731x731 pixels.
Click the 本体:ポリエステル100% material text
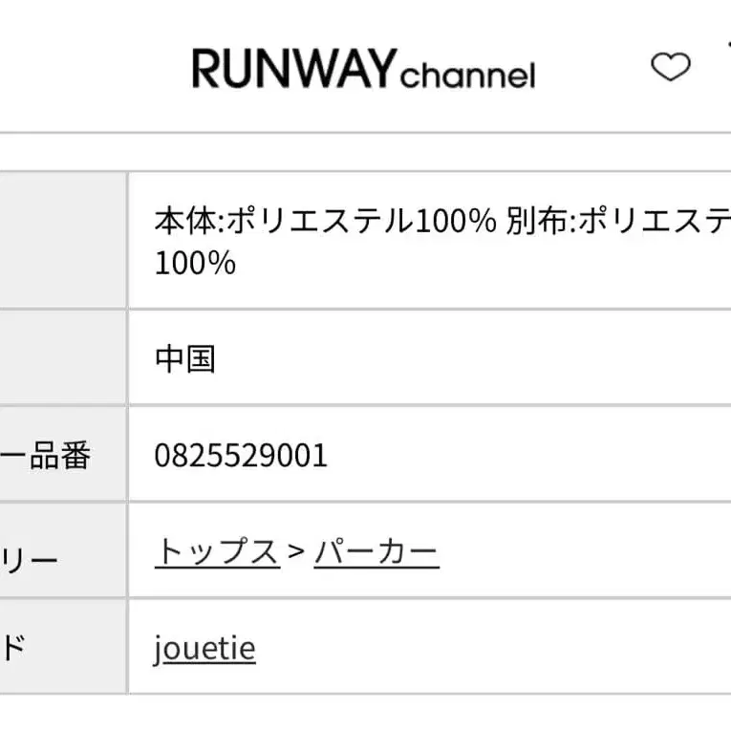click(x=325, y=221)
